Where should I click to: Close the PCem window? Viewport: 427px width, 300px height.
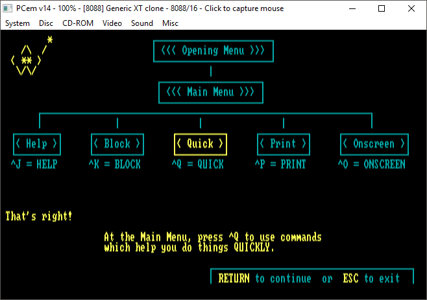(x=411, y=8)
